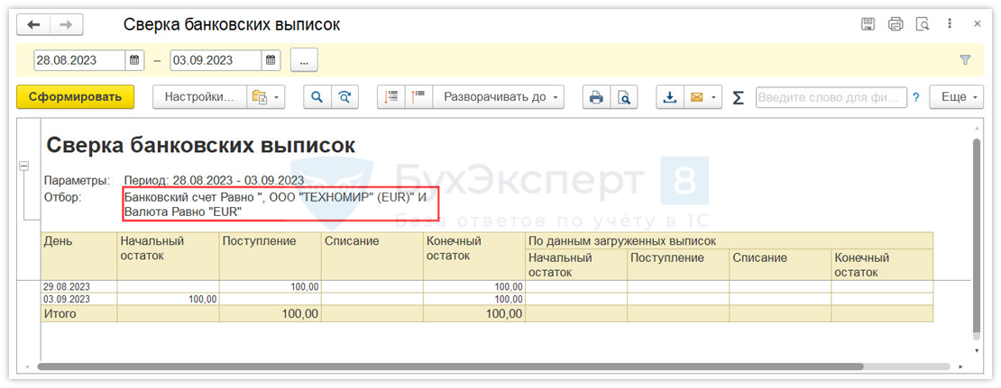Viewport: 1001px width, 388px height.
Task: Click the Период: 28.08.2023 - 03.09.2023 text
Action: click(214, 180)
